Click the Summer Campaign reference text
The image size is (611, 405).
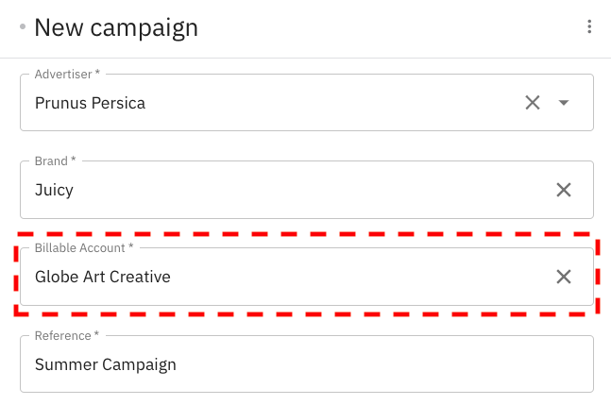click(106, 364)
